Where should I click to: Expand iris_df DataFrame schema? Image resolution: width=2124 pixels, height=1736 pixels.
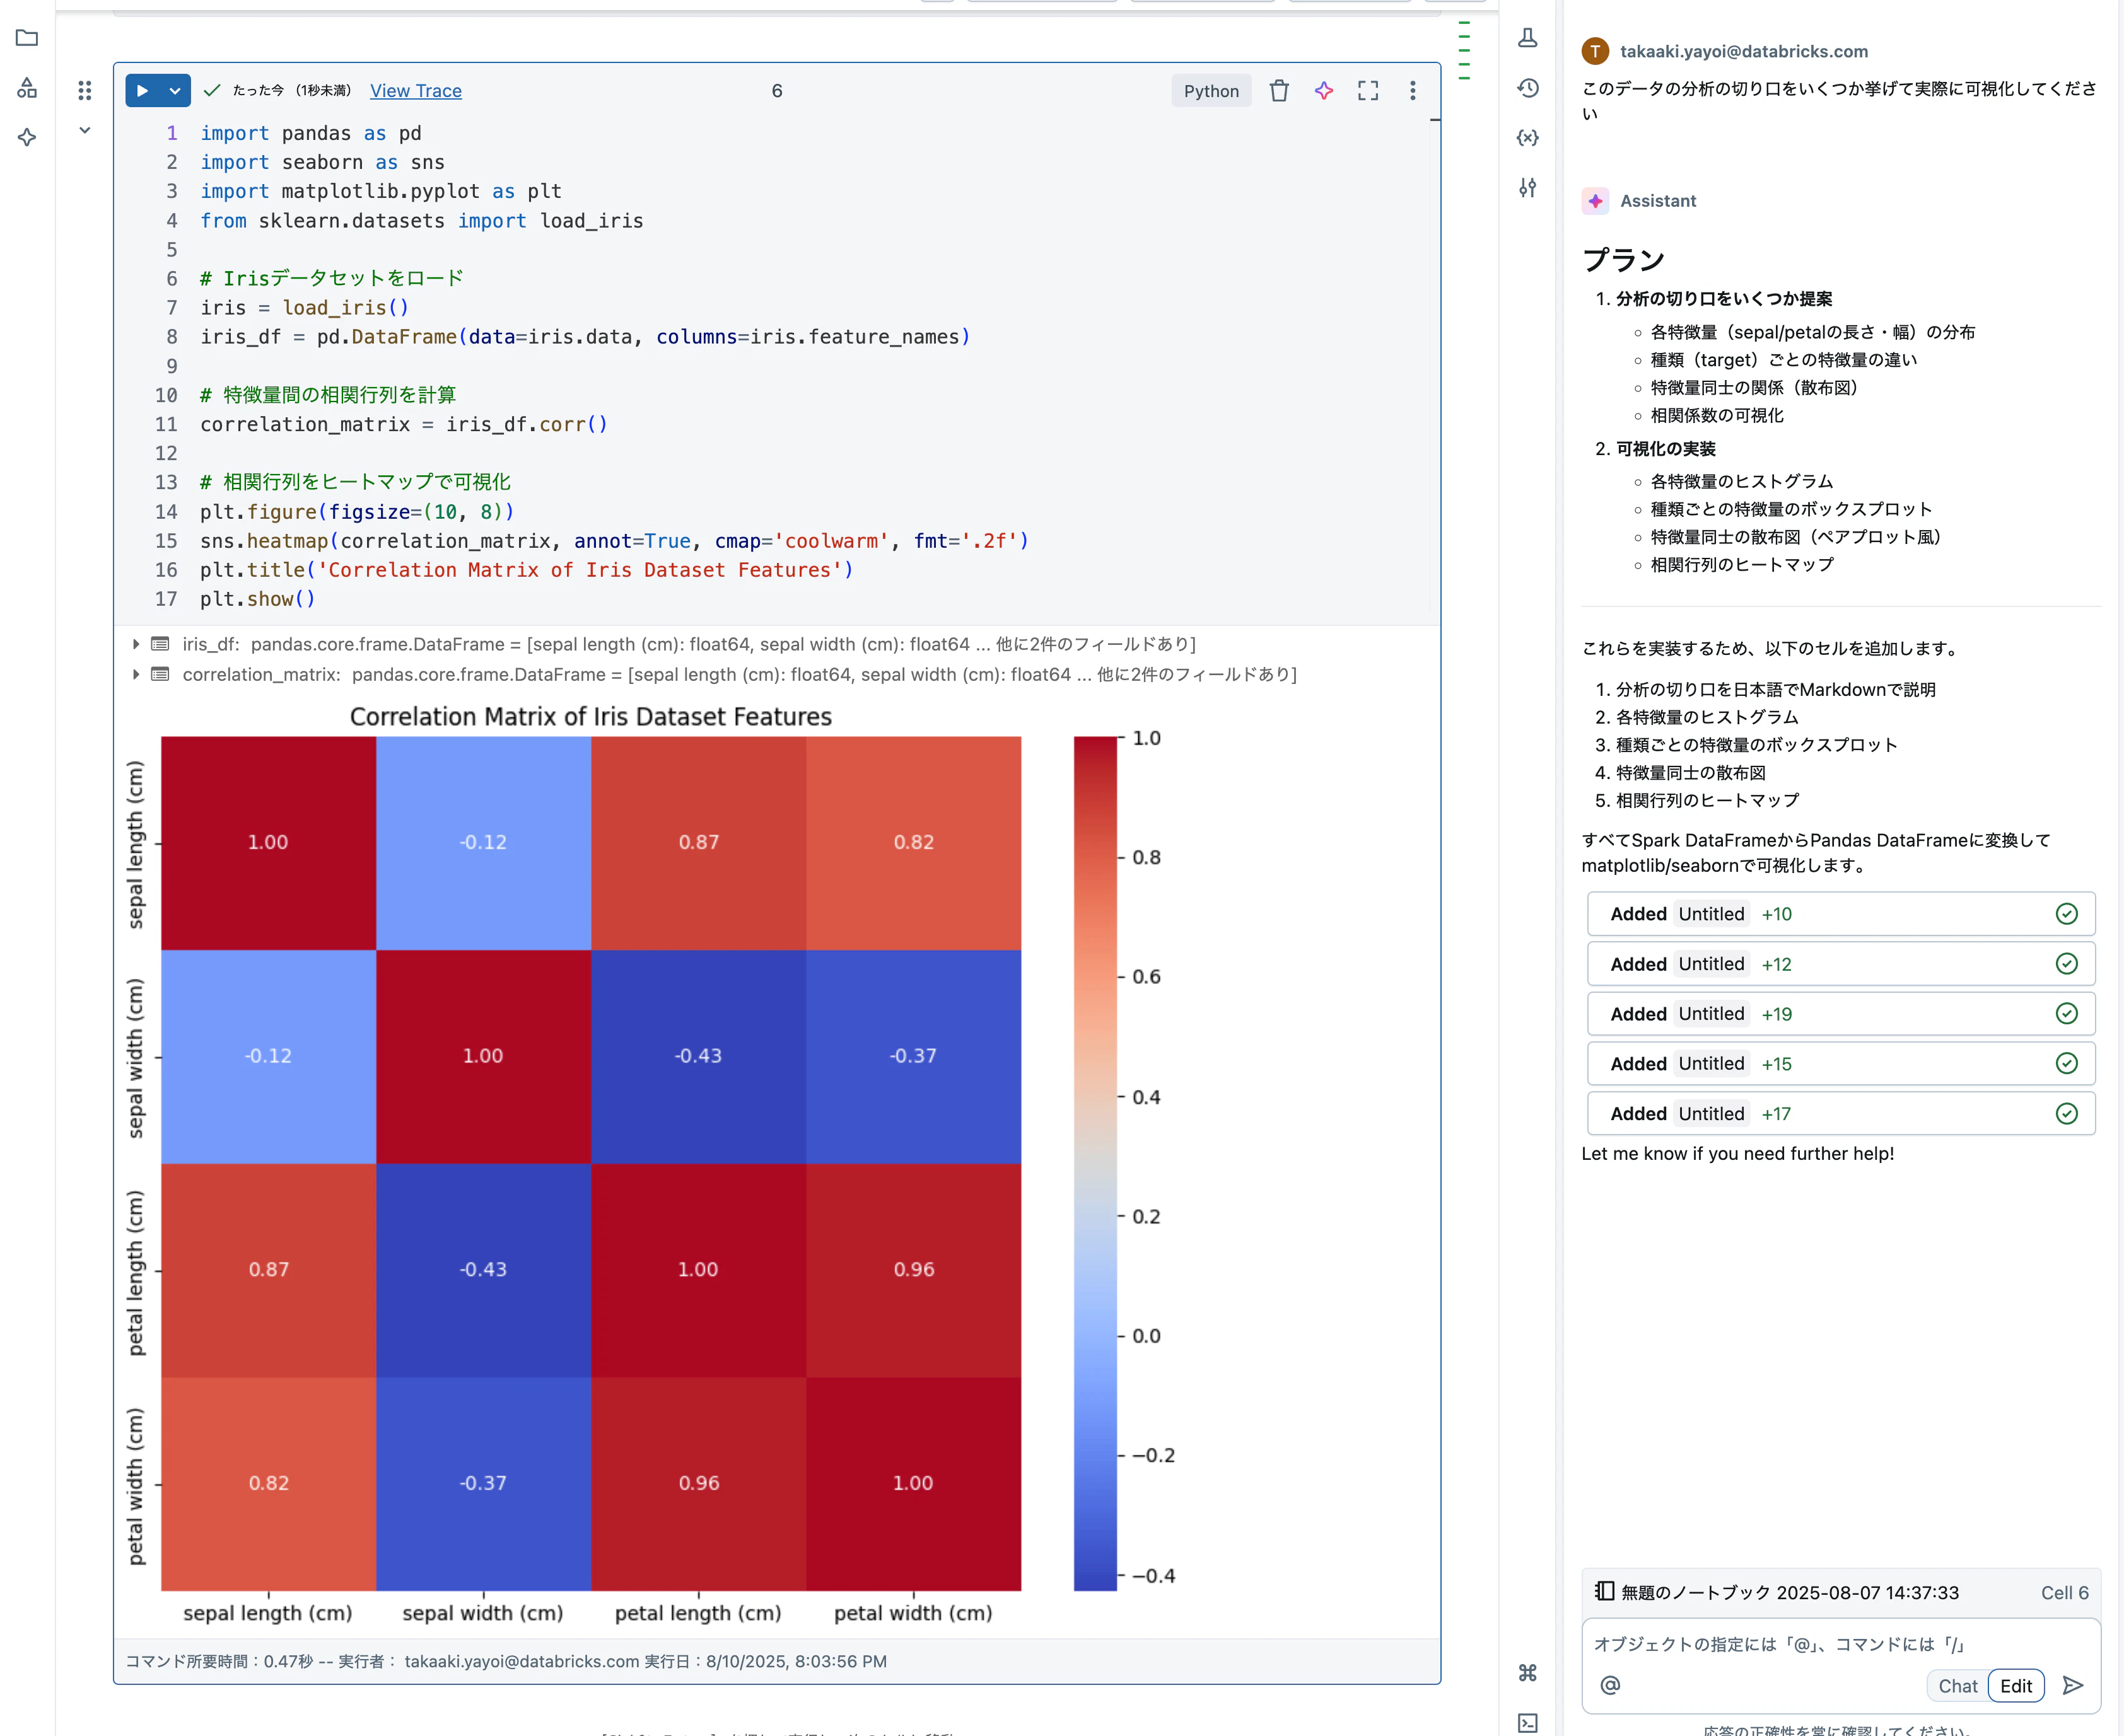tap(136, 644)
